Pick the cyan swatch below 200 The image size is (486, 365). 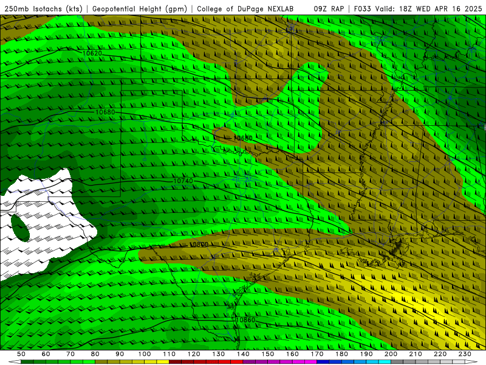point(385,362)
